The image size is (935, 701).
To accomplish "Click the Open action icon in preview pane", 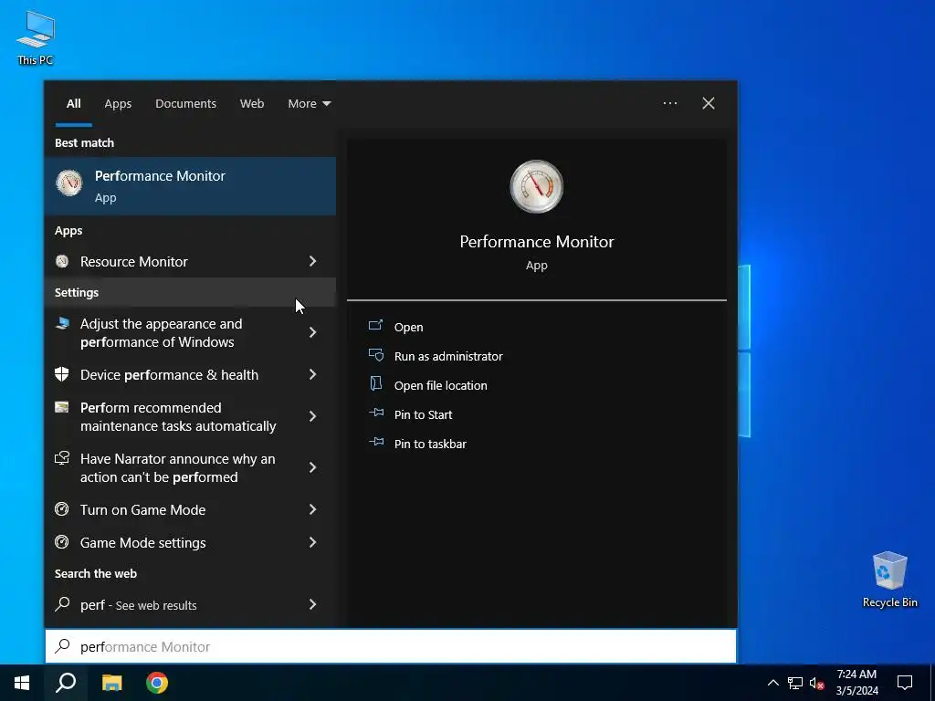I will click(375, 326).
